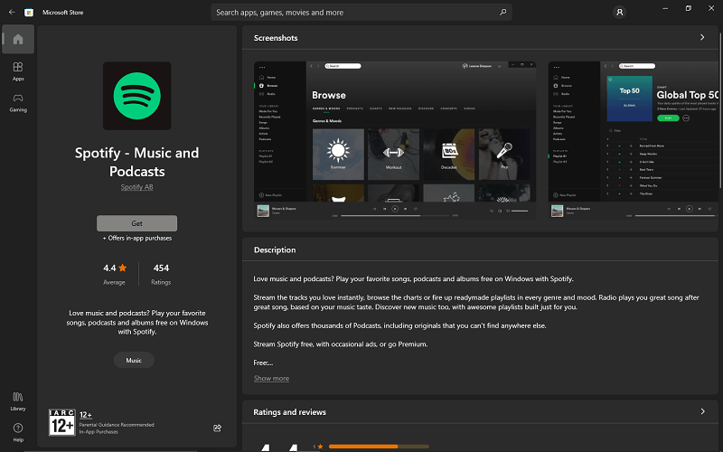Go back with the arrow icon
723x452 pixels.
point(12,13)
